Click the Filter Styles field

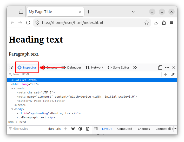(x=28, y=129)
